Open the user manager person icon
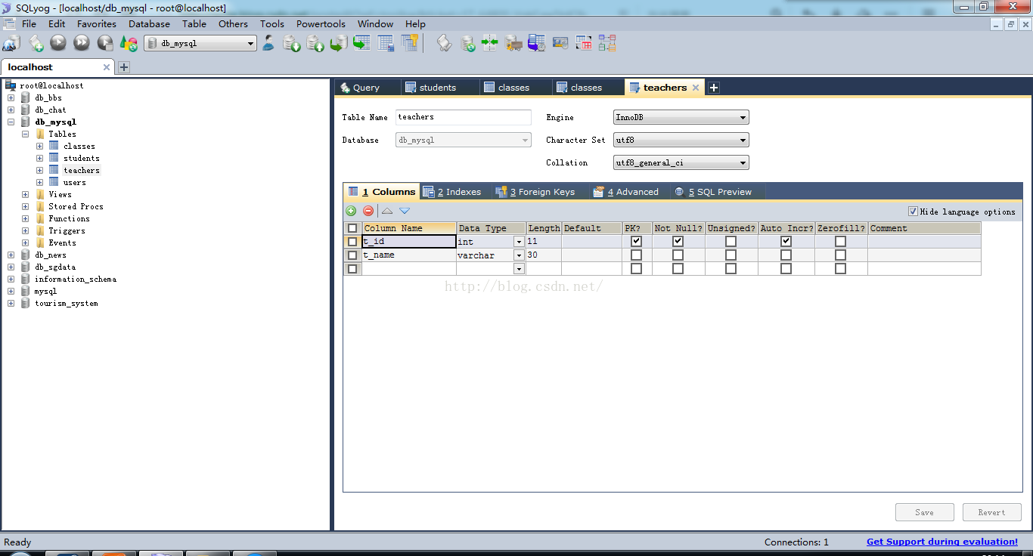The image size is (1033, 556). (x=268, y=44)
